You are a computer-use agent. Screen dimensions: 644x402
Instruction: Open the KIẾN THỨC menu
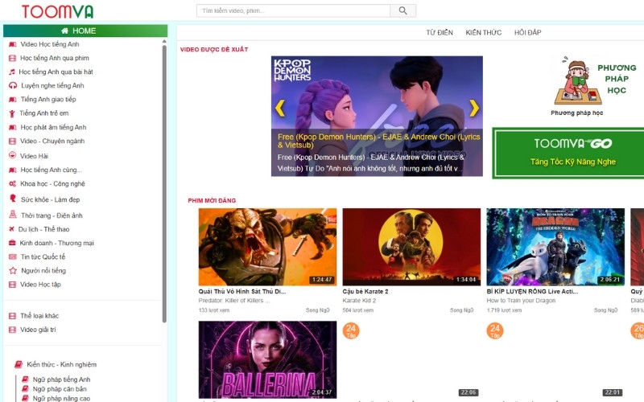pos(484,32)
